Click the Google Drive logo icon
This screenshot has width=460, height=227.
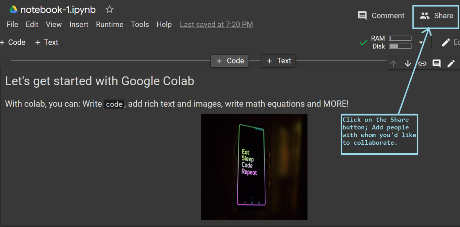(x=13, y=10)
